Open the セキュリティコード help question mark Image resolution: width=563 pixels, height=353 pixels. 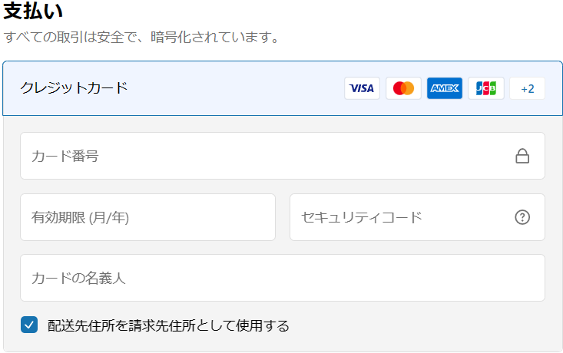tap(522, 217)
